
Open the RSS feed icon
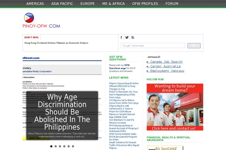click(133, 37)
